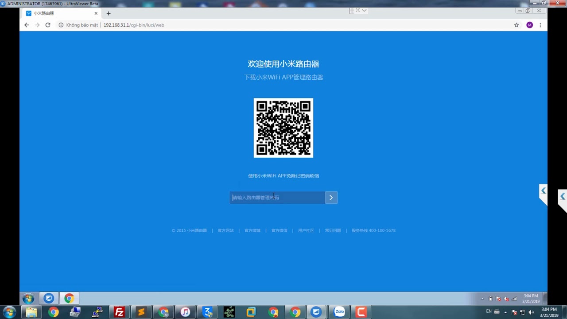Image resolution: width=567 pixels, height=319 pixels.
Task: Open iTunes from the taskbar
Action: point(185,312)
